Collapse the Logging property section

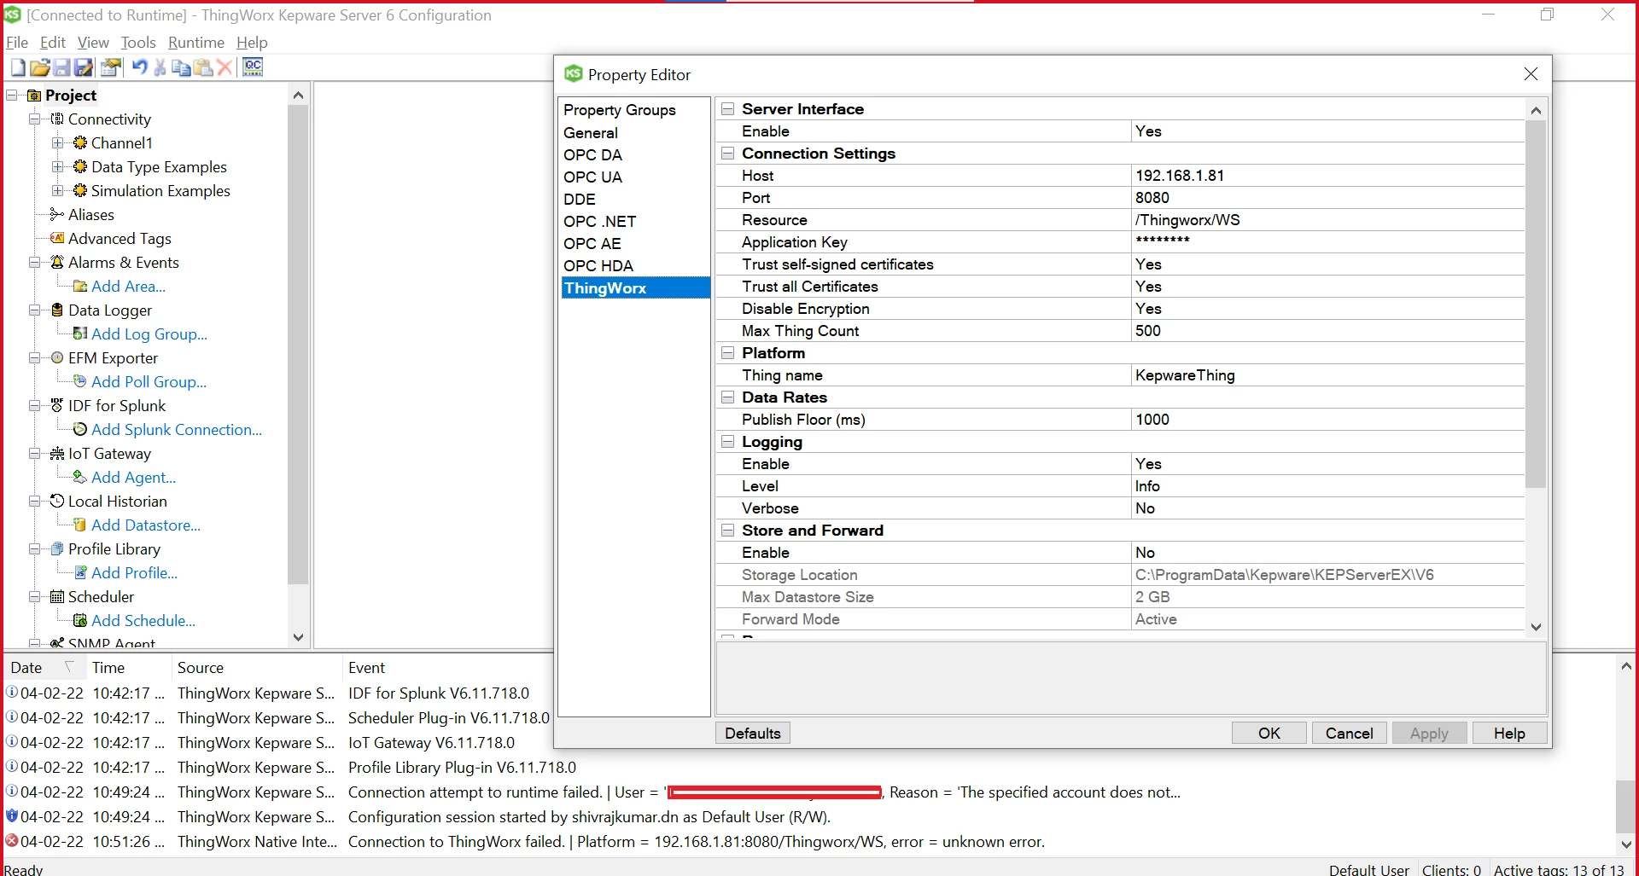(x=727, y=441)
